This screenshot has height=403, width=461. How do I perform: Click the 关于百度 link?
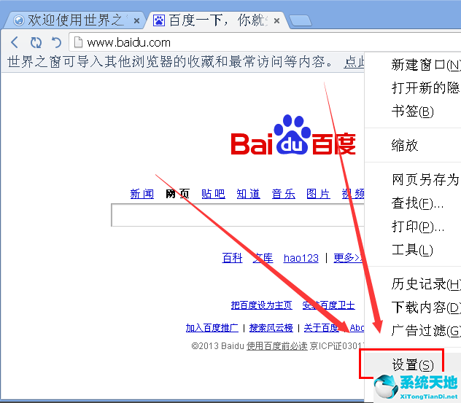click(322, 327)
